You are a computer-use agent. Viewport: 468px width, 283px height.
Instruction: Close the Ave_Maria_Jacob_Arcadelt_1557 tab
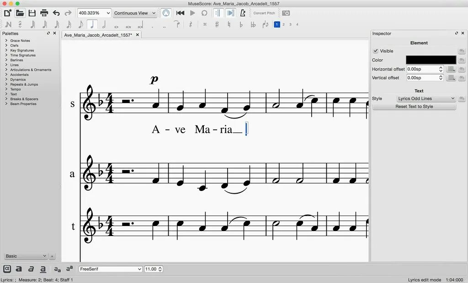click(137, 35)
